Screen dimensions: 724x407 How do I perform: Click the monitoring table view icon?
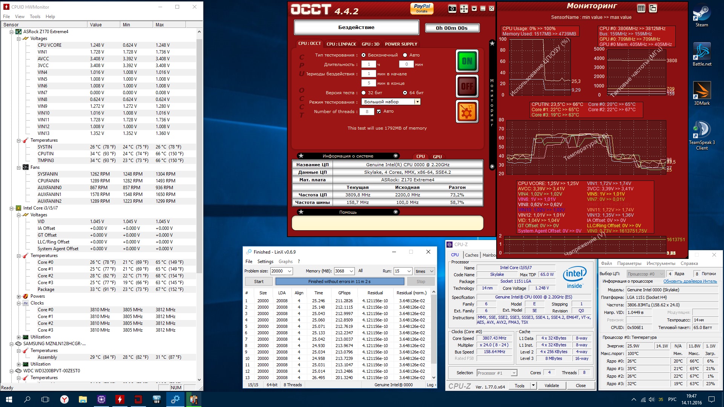click(x=641, y=8)
